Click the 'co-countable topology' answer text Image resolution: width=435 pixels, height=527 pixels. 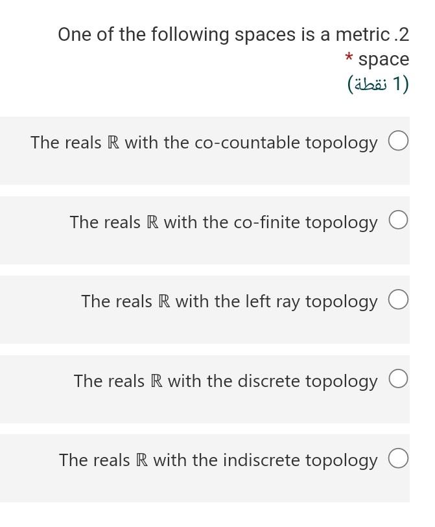point(286,143)
